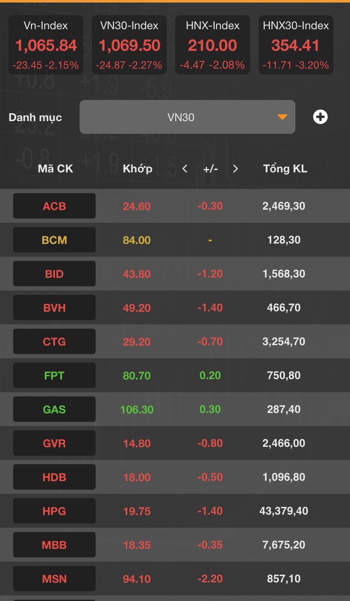Image resolution: width=350 pixels, height=601 pixels.
Task: Click the MBB matched price 18.35
Action: (x=137, y=545)
